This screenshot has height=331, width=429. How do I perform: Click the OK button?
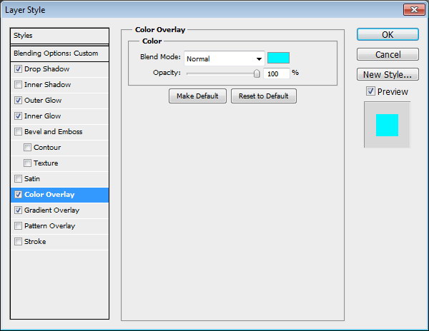tap(387, 35)
